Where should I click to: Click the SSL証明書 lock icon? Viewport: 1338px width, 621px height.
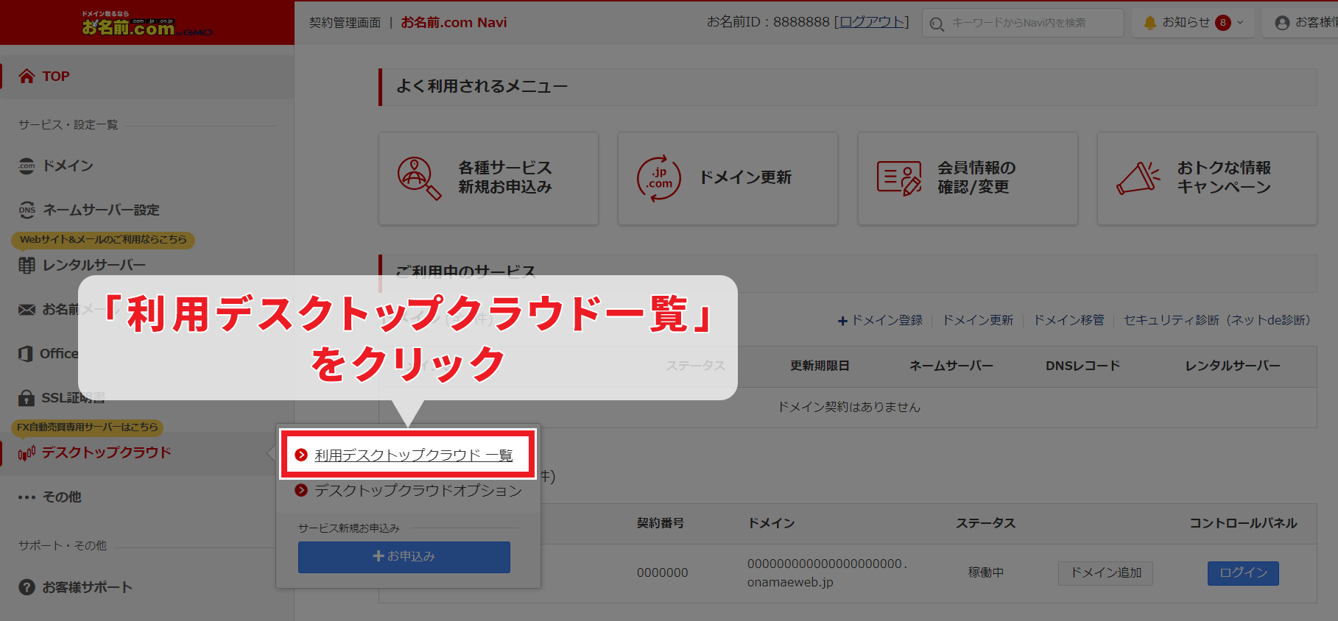tap(27, 398)
